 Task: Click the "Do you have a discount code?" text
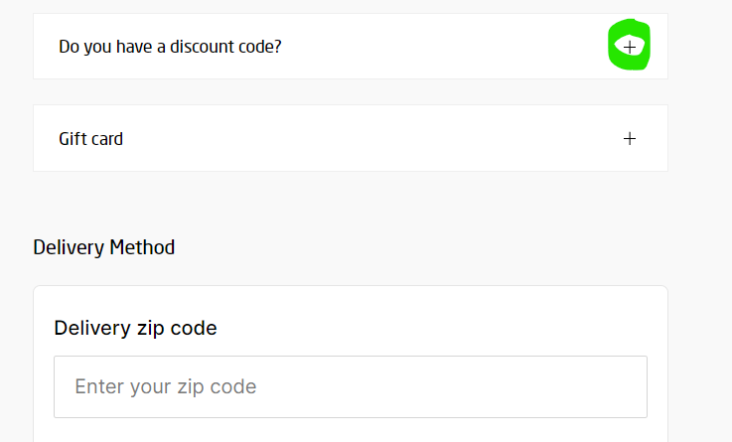coord(170,46)
